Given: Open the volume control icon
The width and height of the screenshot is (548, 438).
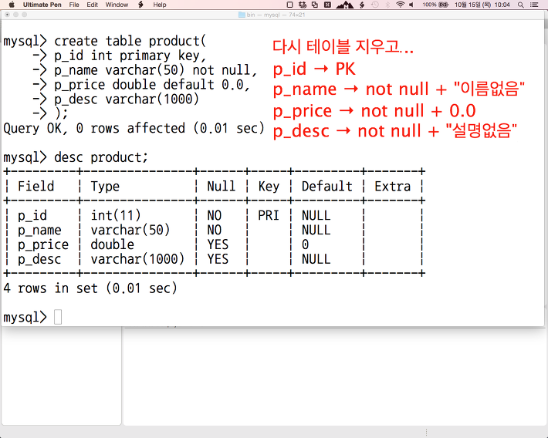Looking at the screenshot, I should point(411,5).
